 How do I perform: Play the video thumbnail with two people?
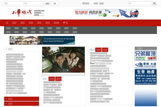pyautogui.click(x=63, y=60)
